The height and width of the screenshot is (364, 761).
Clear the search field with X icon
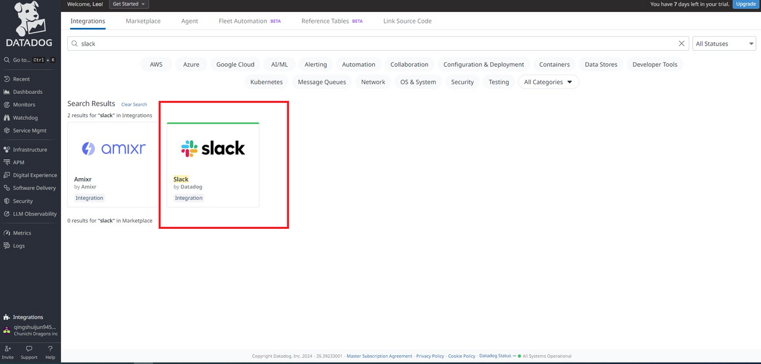(682, 44)
